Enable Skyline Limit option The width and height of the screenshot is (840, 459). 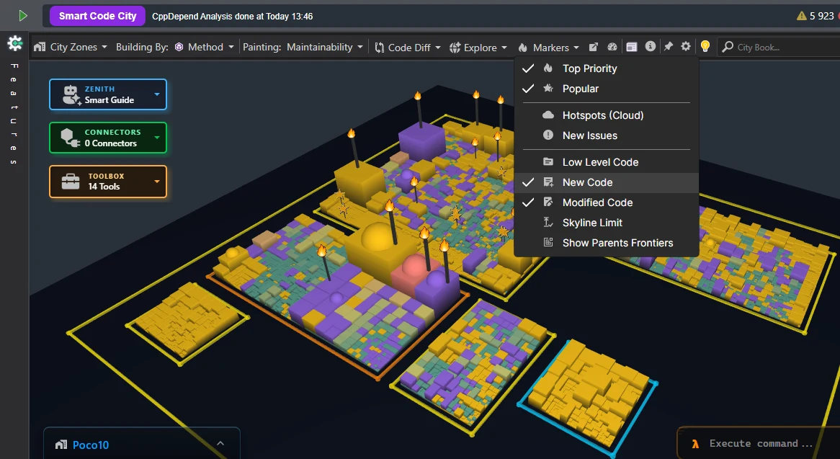point(606,223)
